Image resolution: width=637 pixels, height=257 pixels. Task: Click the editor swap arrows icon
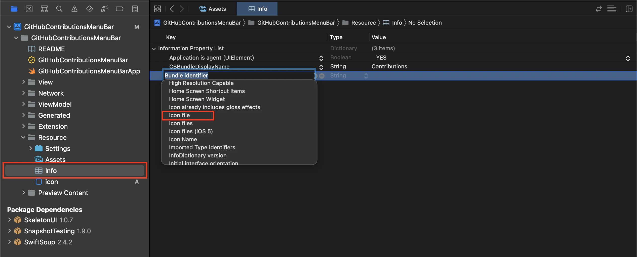[x=599, y=9]
